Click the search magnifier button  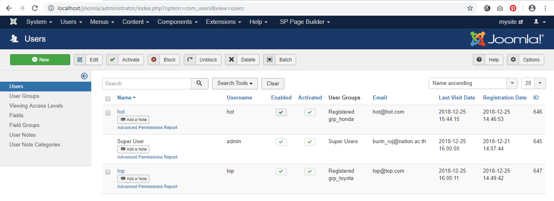pos(200,83)
